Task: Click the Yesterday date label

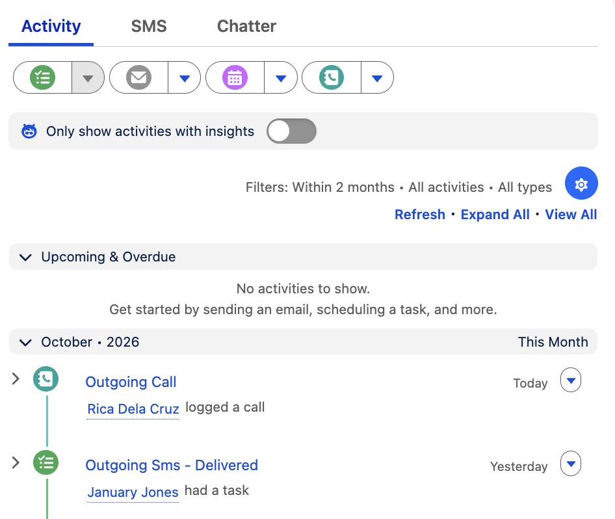Action: tap(519, 466)
